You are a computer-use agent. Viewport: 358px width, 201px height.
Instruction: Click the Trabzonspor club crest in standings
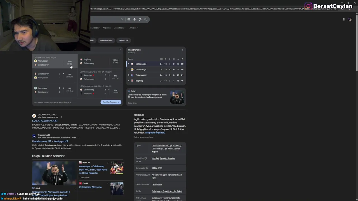[132, 75]
